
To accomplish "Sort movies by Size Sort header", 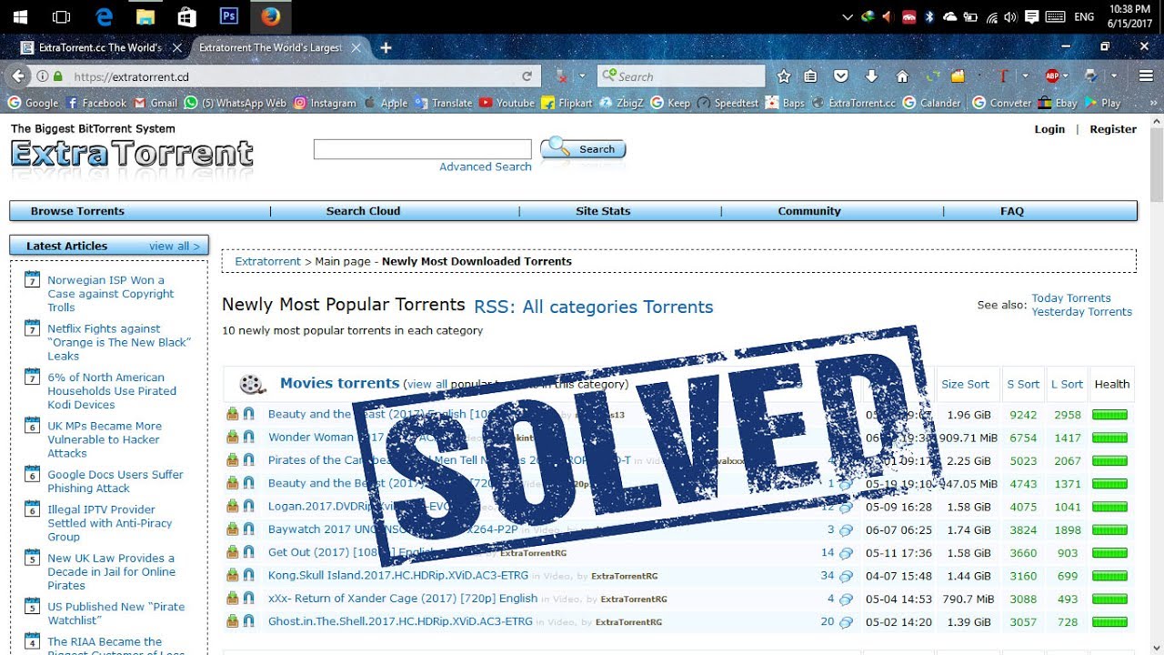I will 965,384.
